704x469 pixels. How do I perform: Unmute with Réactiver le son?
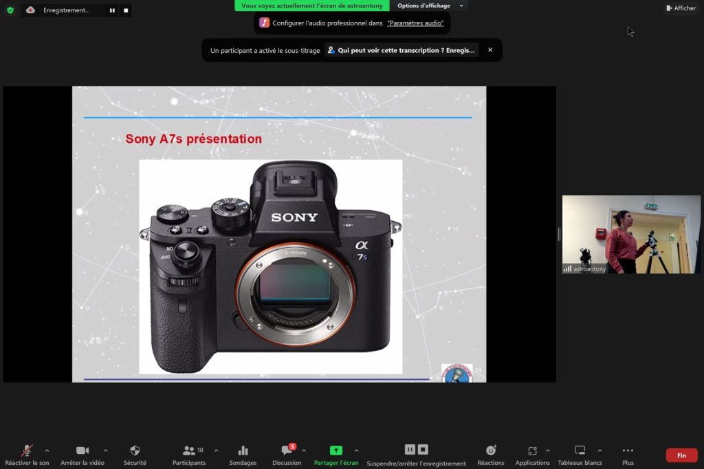(x=27, y=455)
